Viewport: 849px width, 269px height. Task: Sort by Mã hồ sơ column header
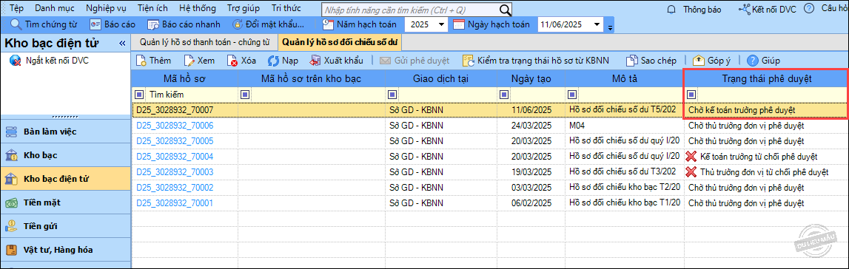(185, 78)
